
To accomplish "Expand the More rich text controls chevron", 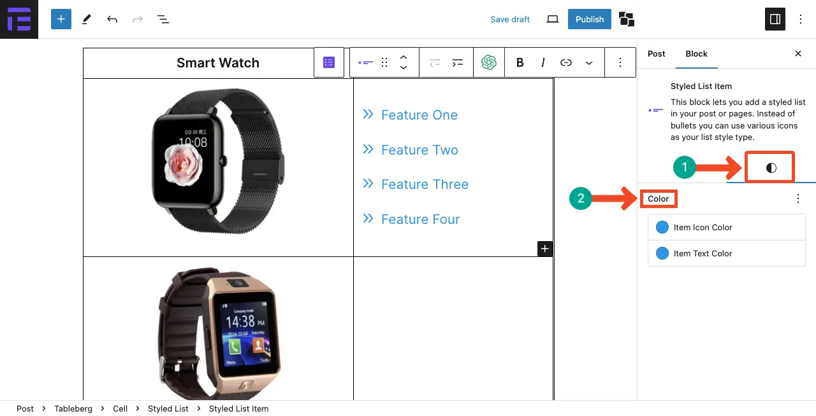I will (589, 62).
